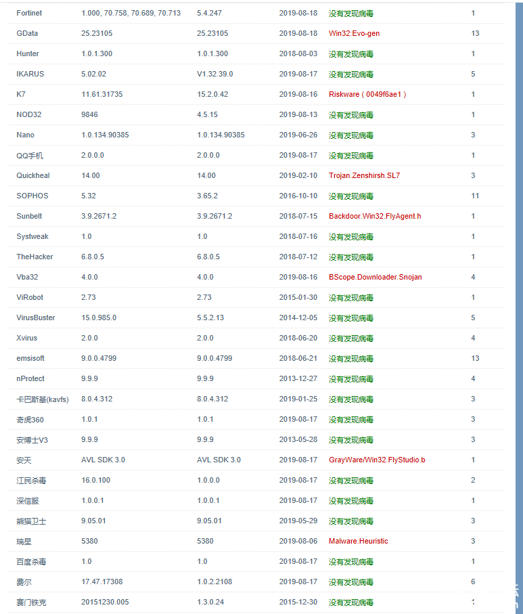Select the NOD32 row name
Screen dimensions: 523x614
28,114
